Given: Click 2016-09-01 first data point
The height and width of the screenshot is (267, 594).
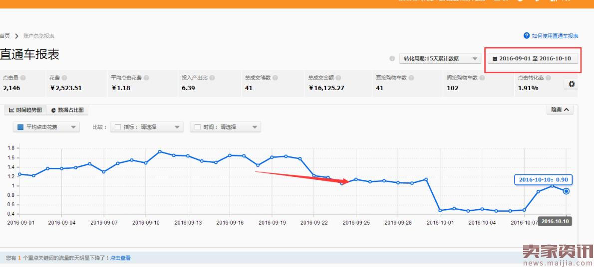Looking at the screenshot, I should tap(19, 174).
